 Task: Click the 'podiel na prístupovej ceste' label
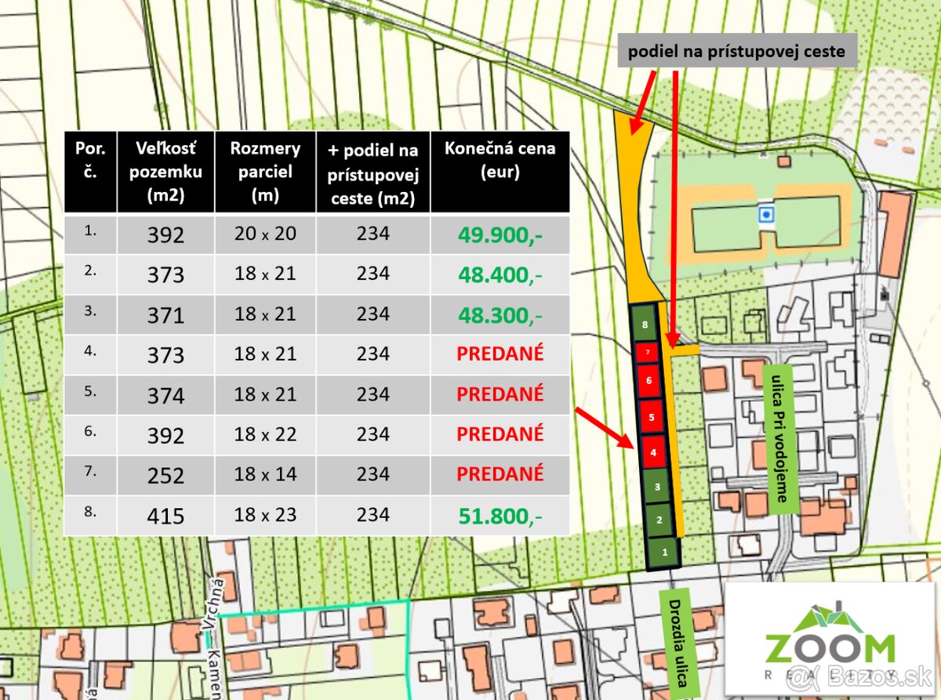[x=736, y=52]
